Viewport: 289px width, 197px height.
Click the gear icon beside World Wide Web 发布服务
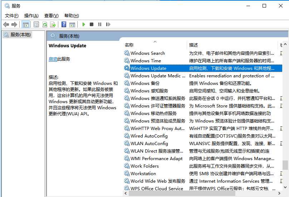[x=127, y=181]
